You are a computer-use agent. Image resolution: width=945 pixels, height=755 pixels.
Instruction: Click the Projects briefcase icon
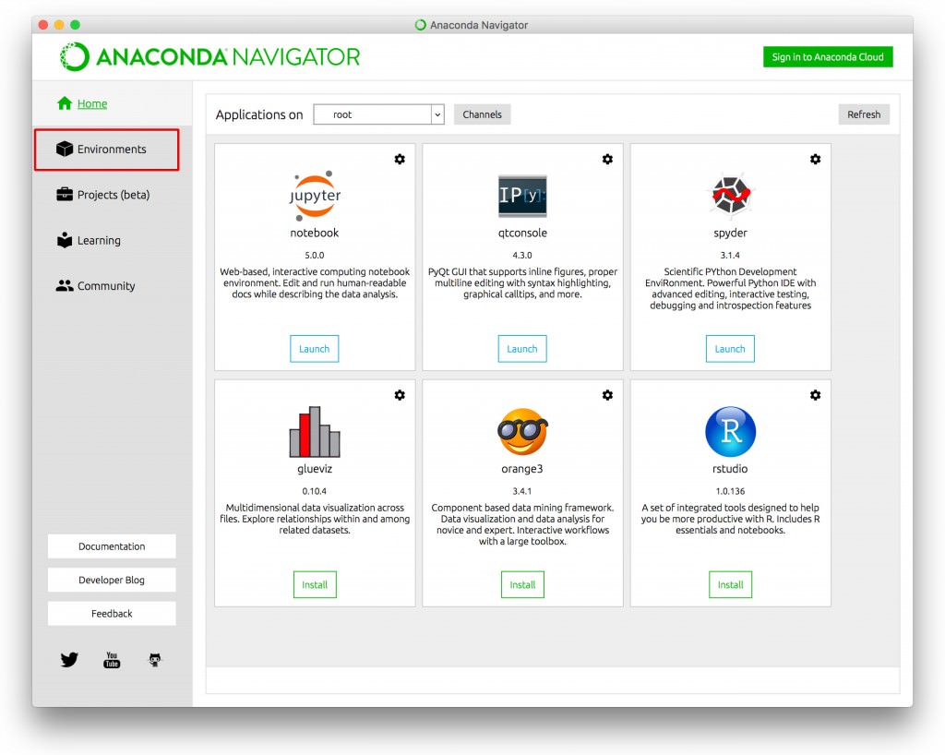pyautogui.click(x=65, y=195)
